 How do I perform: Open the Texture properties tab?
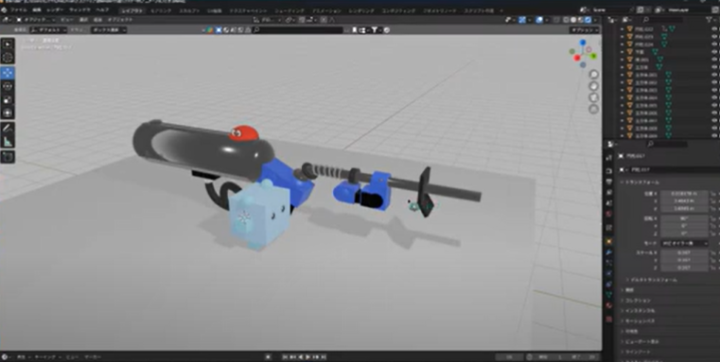(609, 319)
